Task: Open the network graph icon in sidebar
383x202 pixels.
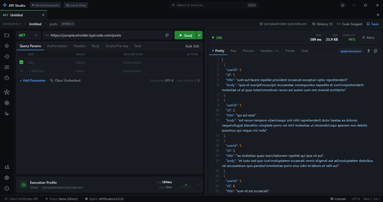Action: tap(7, 92)
